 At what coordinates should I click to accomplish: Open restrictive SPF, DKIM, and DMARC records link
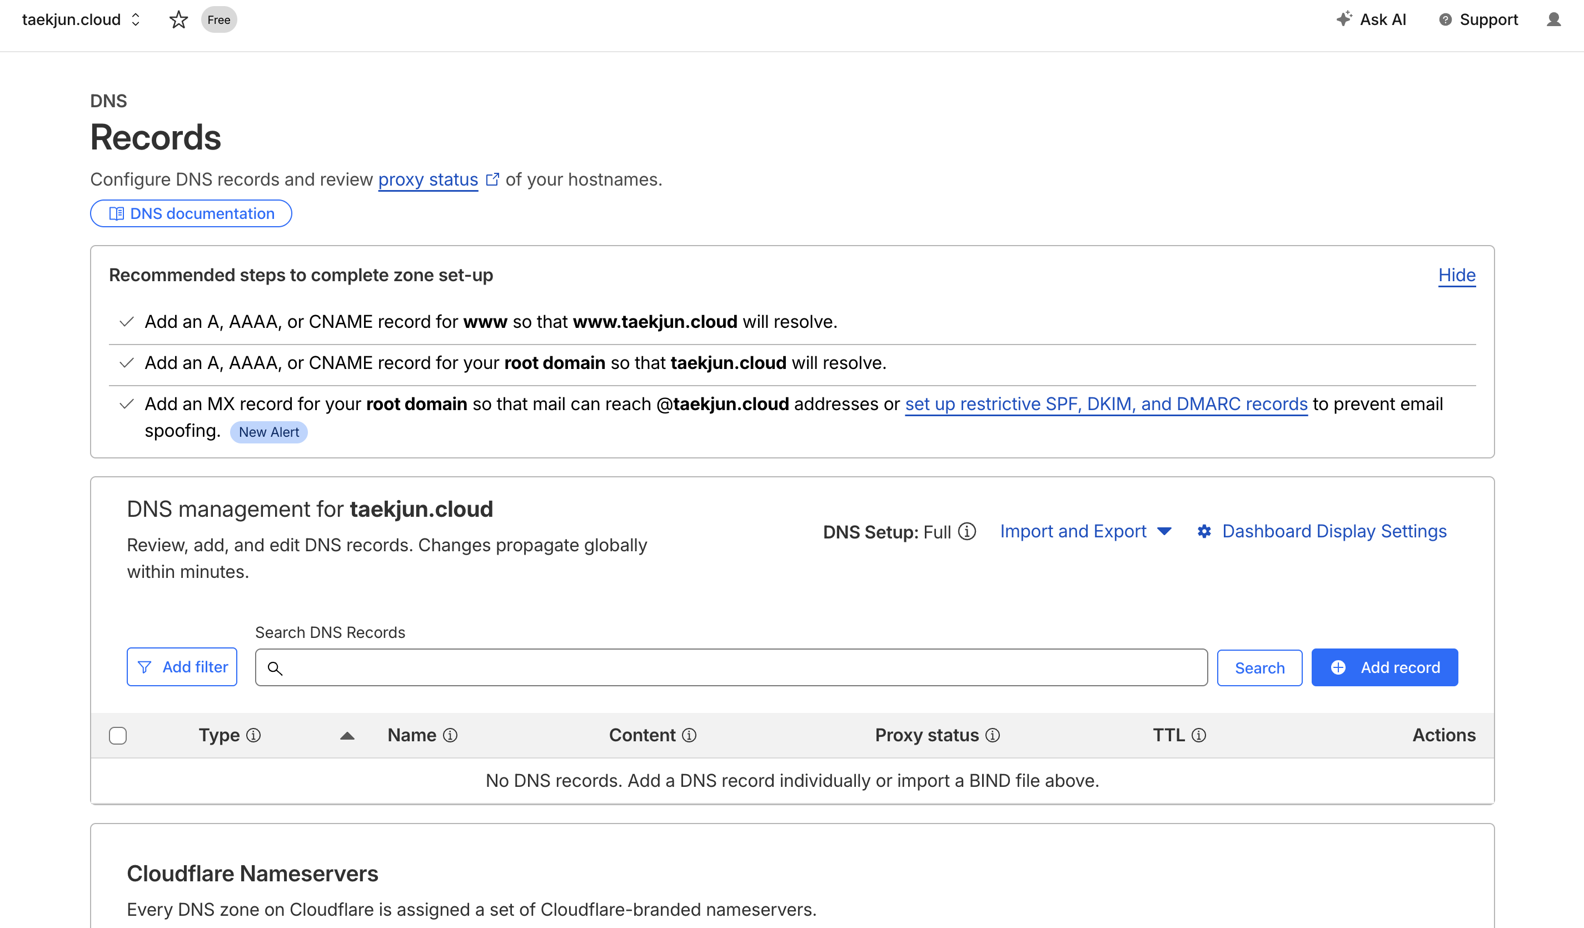1106,404
